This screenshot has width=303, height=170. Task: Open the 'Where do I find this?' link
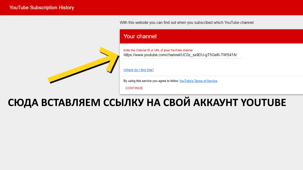click(x=139, y=70)
